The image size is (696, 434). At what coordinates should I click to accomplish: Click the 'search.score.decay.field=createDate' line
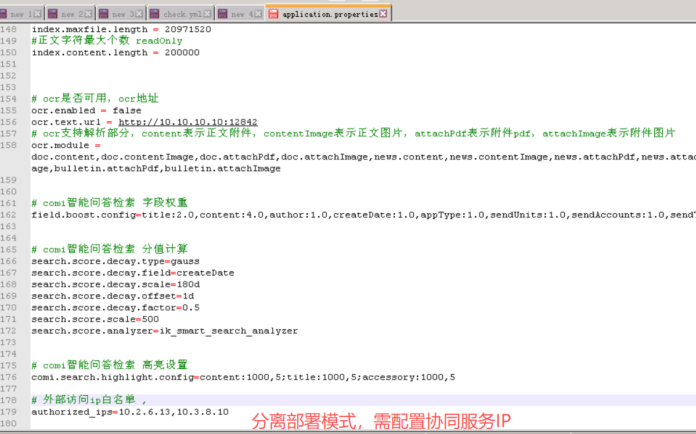point(133,273)
